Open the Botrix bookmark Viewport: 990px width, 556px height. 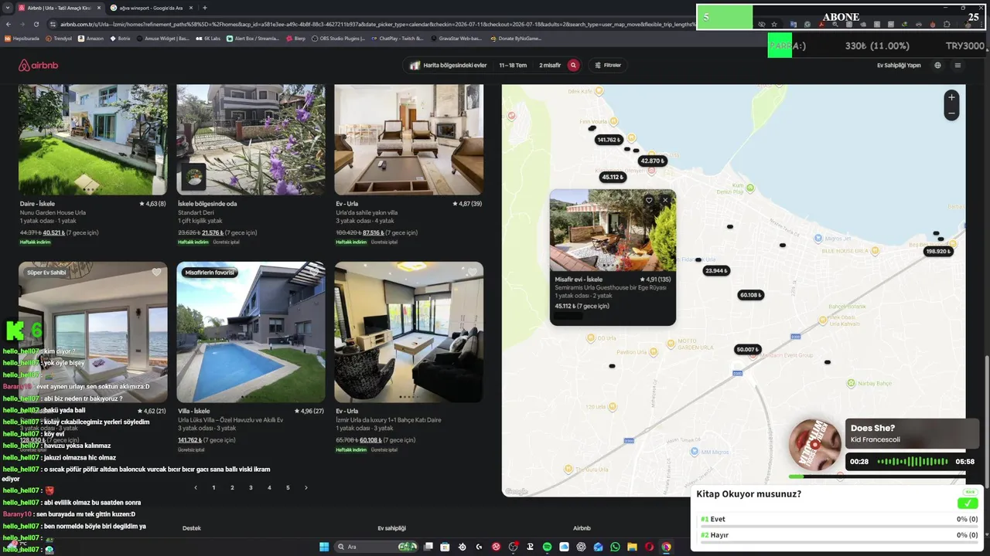120,38
